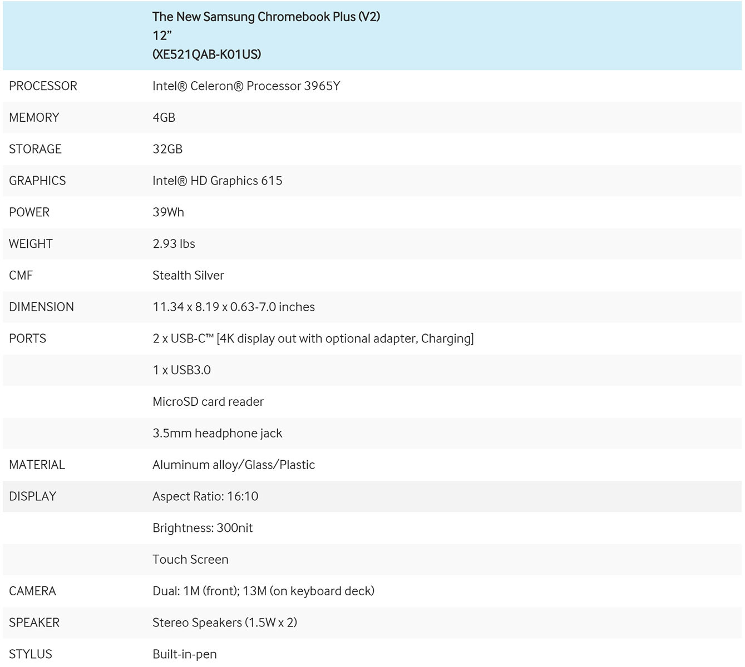Select the MATERIAL row label

coord(37,465)
